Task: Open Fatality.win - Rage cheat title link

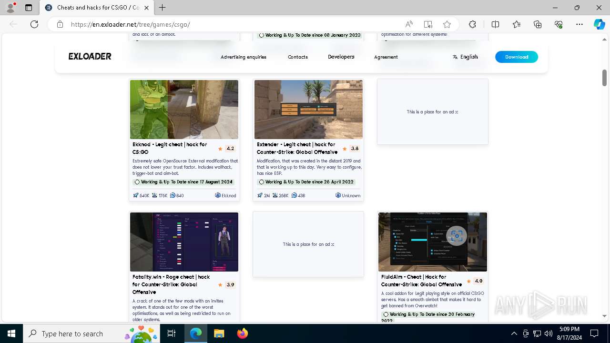Action: (171, 284)
